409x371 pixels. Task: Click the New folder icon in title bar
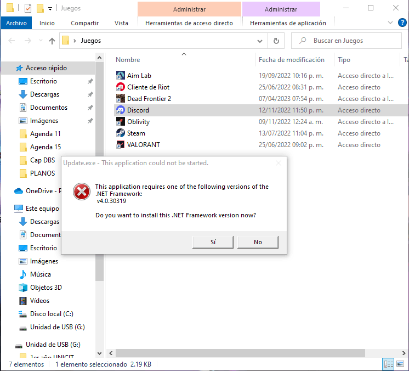[40, 8]
